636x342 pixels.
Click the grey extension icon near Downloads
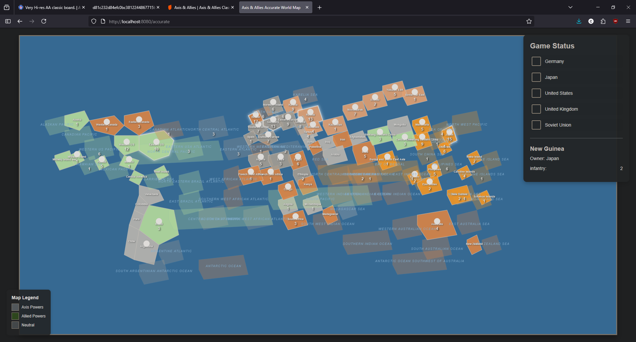coord(591,21)
